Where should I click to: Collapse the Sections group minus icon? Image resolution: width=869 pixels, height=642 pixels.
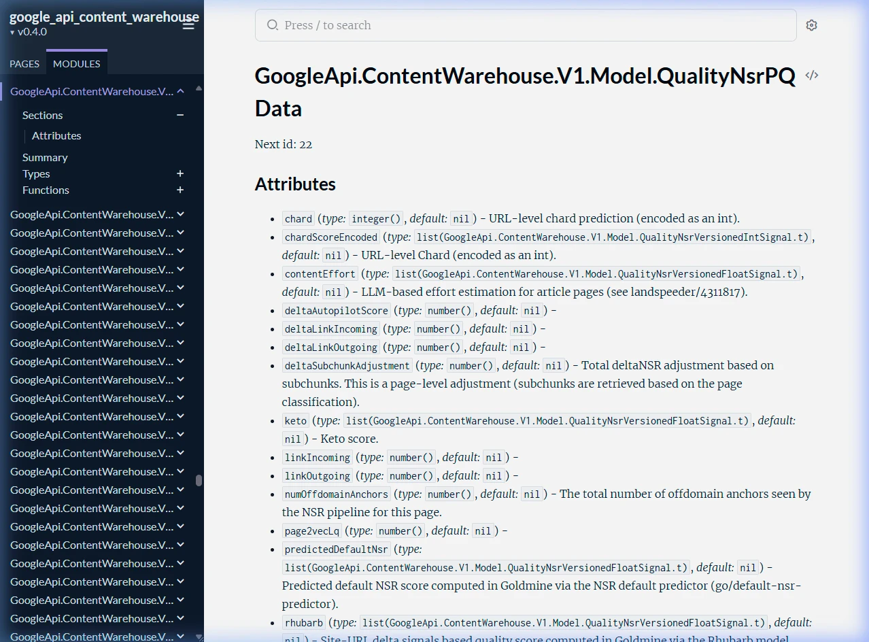180,115
